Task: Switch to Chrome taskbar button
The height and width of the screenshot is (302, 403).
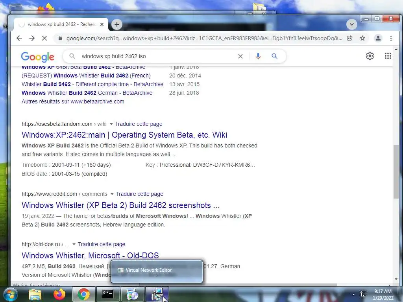Action: (84, 294)
